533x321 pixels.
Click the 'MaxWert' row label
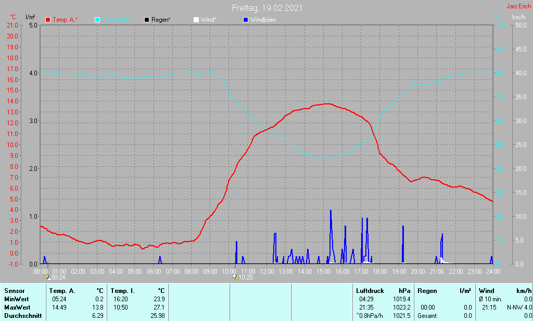point(17,307)
